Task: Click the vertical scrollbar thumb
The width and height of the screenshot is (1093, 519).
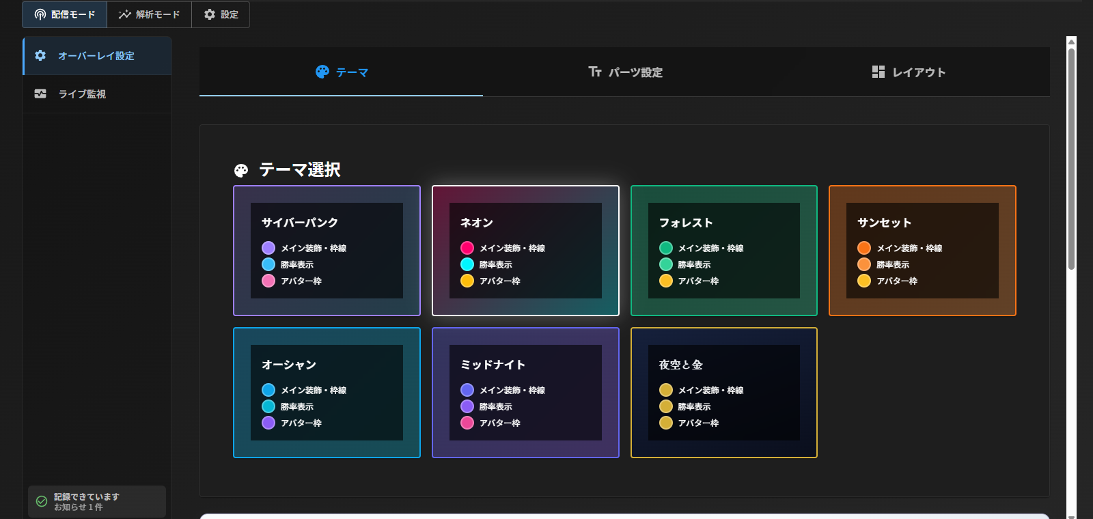Action: 1072,158
